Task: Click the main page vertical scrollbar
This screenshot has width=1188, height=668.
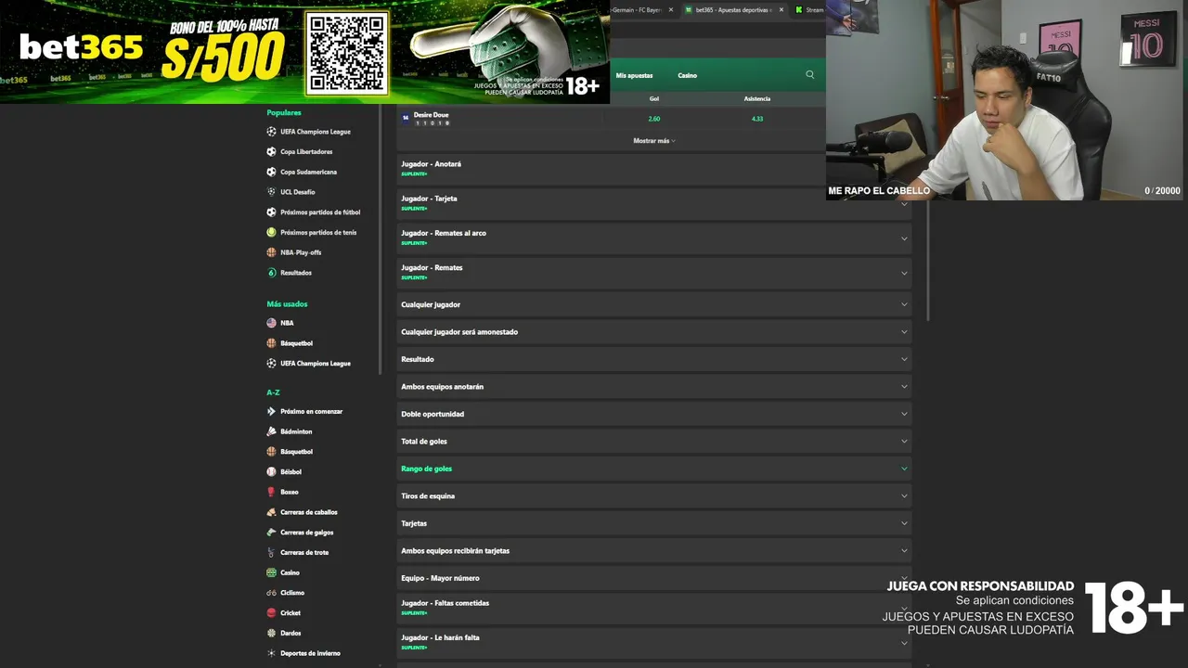Action: [928, 260]
